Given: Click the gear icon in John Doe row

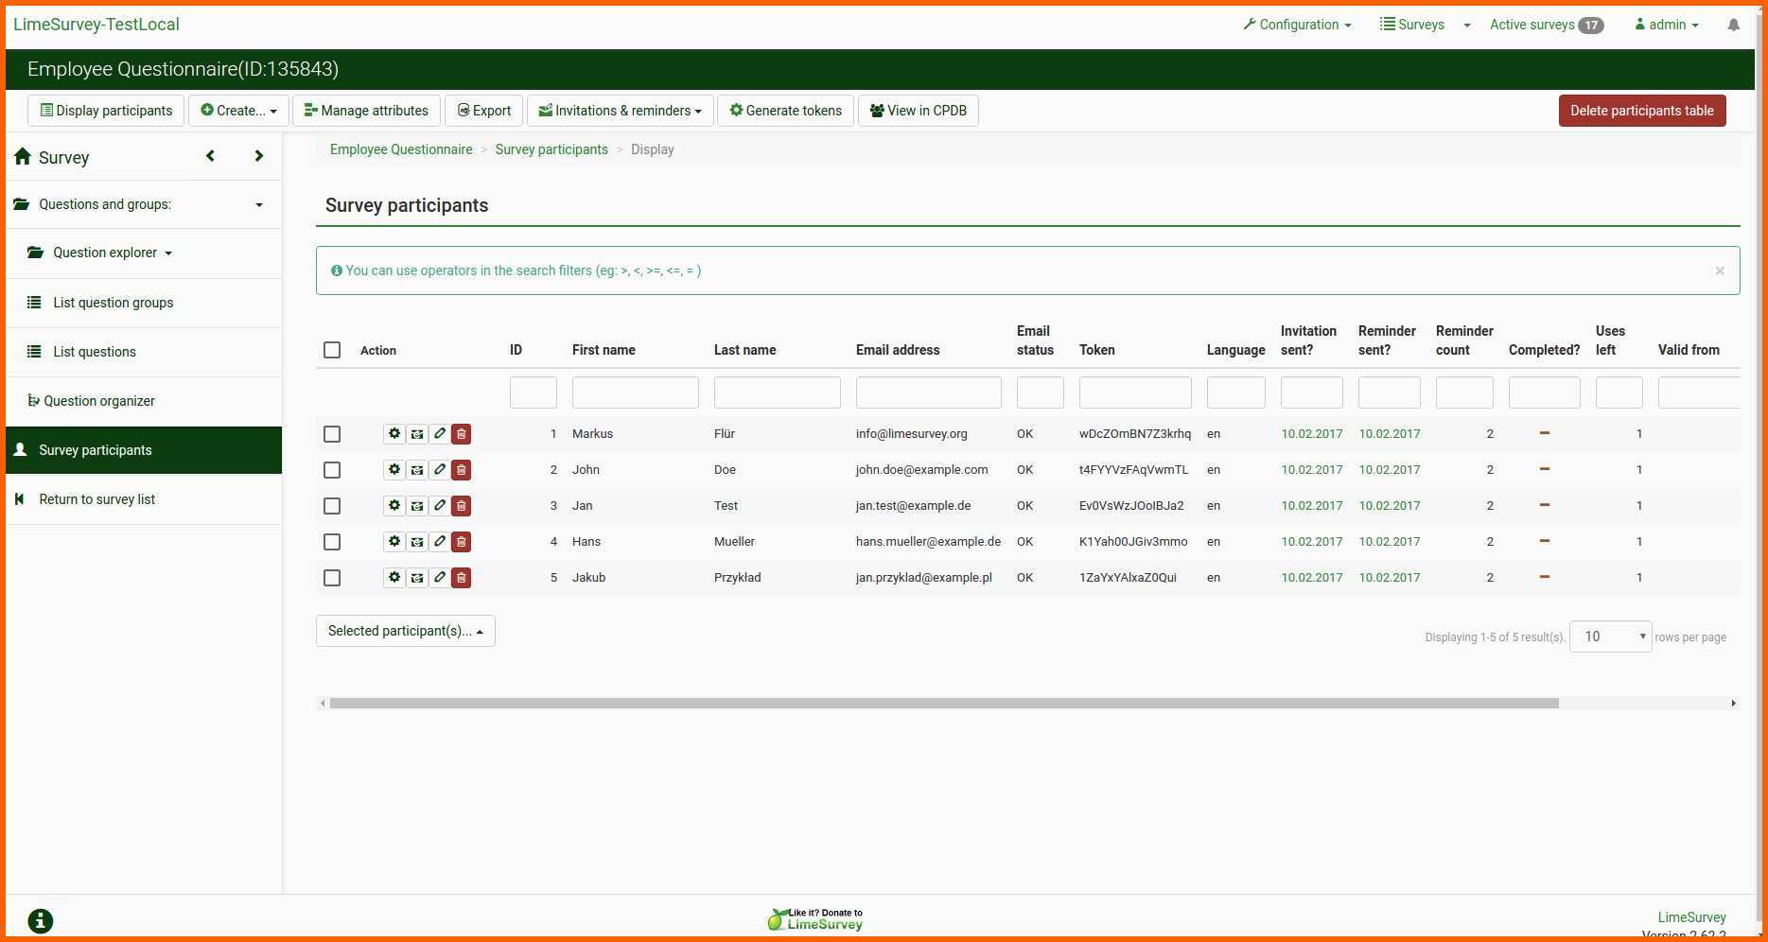Looking at the screenshot, I should 394,470.
